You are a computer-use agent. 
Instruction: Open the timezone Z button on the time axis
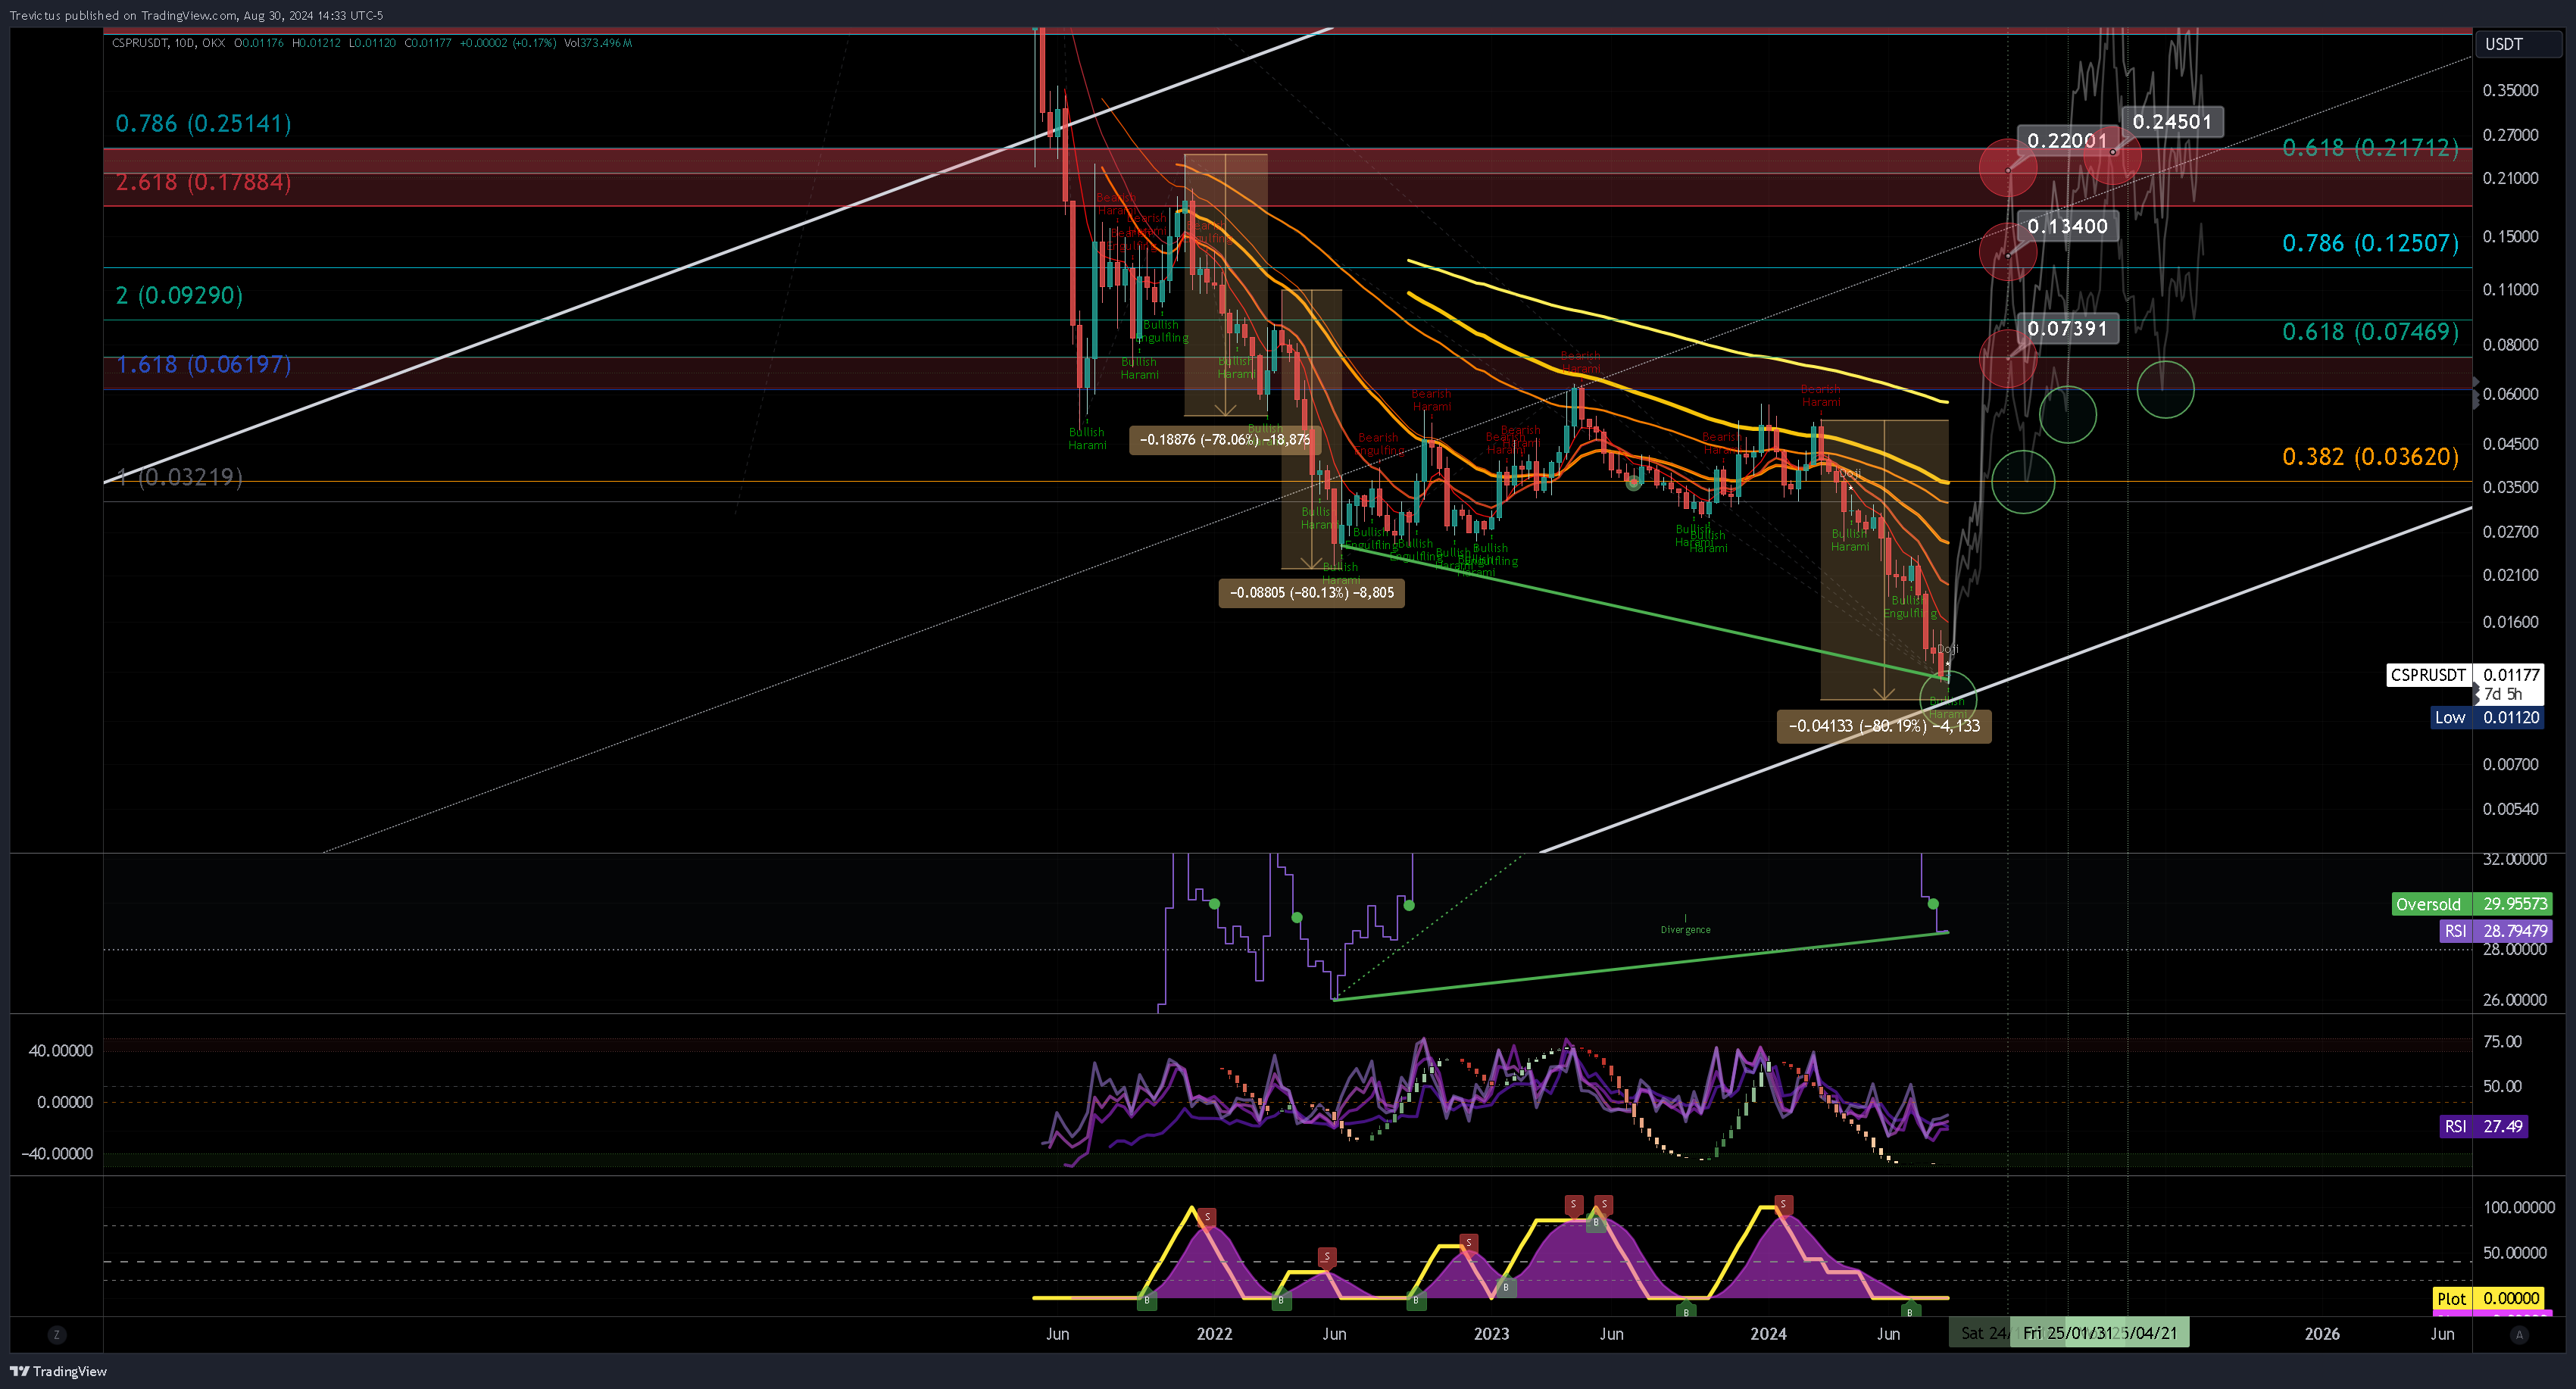[57, 1334]
